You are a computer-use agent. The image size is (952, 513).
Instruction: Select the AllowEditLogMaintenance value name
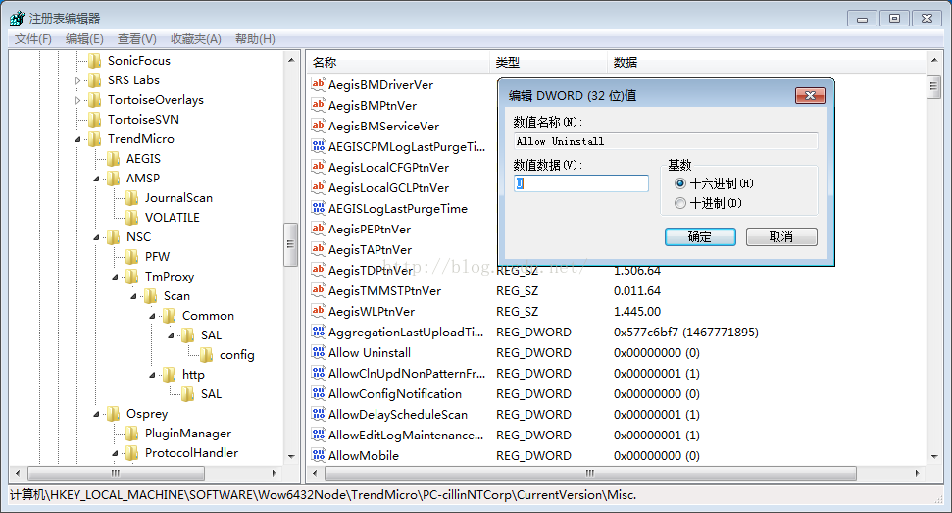(406, 435)
